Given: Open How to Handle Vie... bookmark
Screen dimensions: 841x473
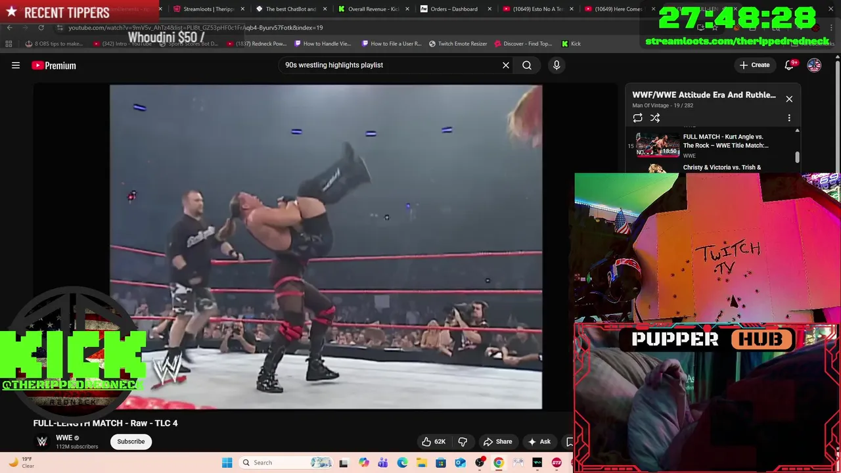Looking at the screenshot, I should click(x=323, y=44).
